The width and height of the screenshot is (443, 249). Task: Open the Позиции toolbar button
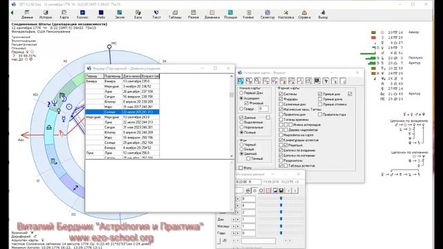pos(230,15)
